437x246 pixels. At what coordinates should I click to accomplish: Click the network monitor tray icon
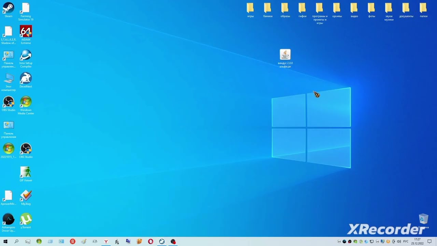(371, 242)
